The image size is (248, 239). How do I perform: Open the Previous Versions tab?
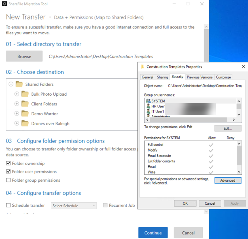point(200,77)
